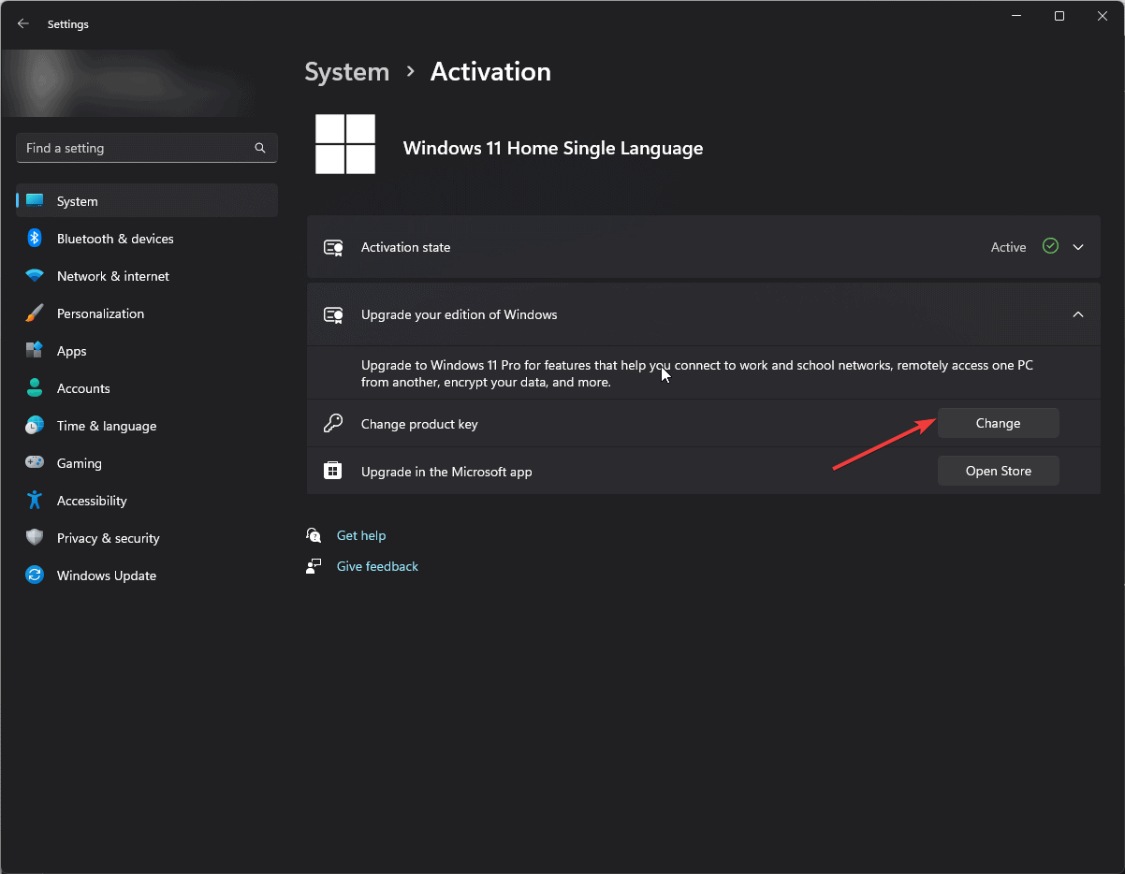This screenshot has height=874, width=1125.
Task: Click the Find a setting search box
Action: 147,148
